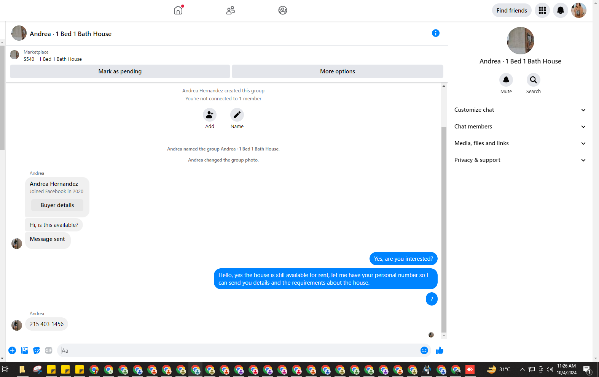Image resolution: width=599 pixels, height=377 pixels.
Task: Click the "Yes, are you interested?" message
Action: (x=403, y=259)
